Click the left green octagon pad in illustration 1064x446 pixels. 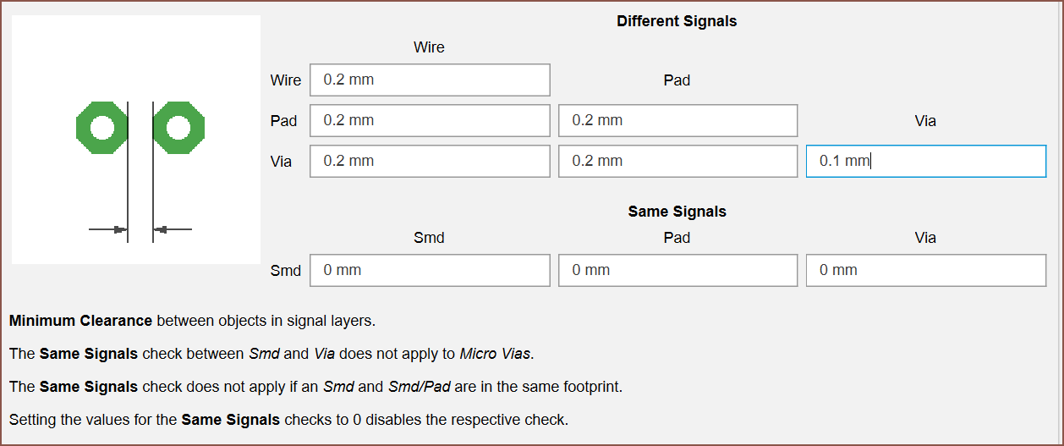pos(101,128)
